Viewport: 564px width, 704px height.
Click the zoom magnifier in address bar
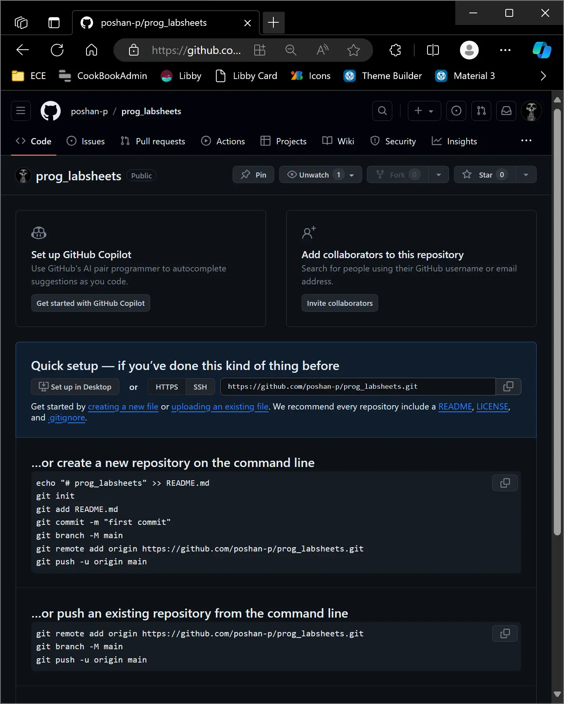[291, 50]
